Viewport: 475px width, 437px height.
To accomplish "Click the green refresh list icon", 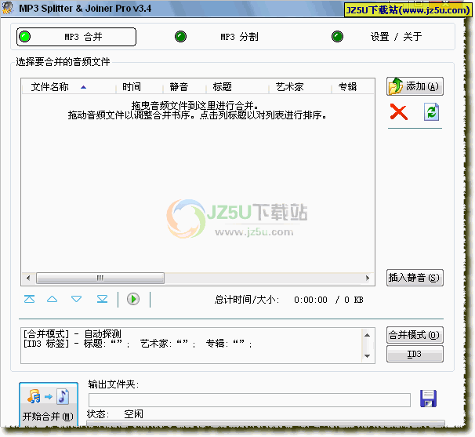I will click(x=431, y=112).
